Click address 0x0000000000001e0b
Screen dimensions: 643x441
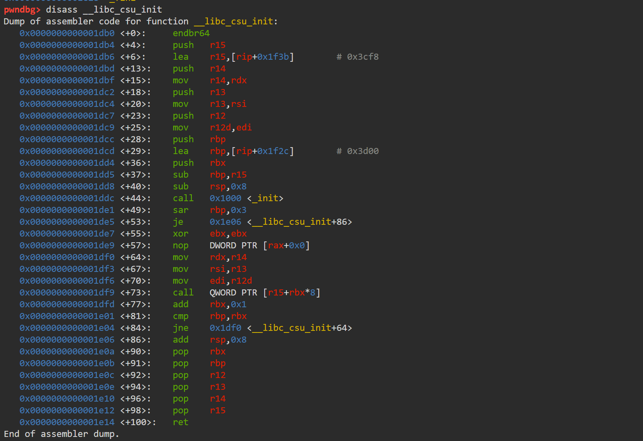[x=67, y=363]
